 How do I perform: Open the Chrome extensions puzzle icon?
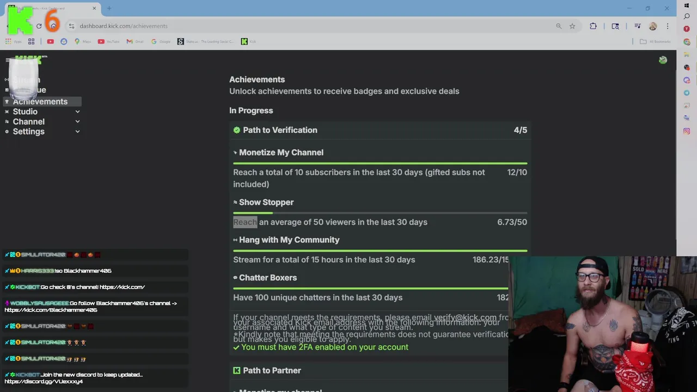pos(593,26)
